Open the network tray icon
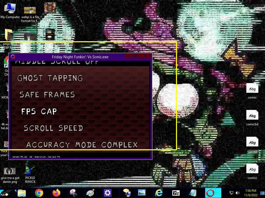This screenshot has height=198, width=265. tap(231, 193)
